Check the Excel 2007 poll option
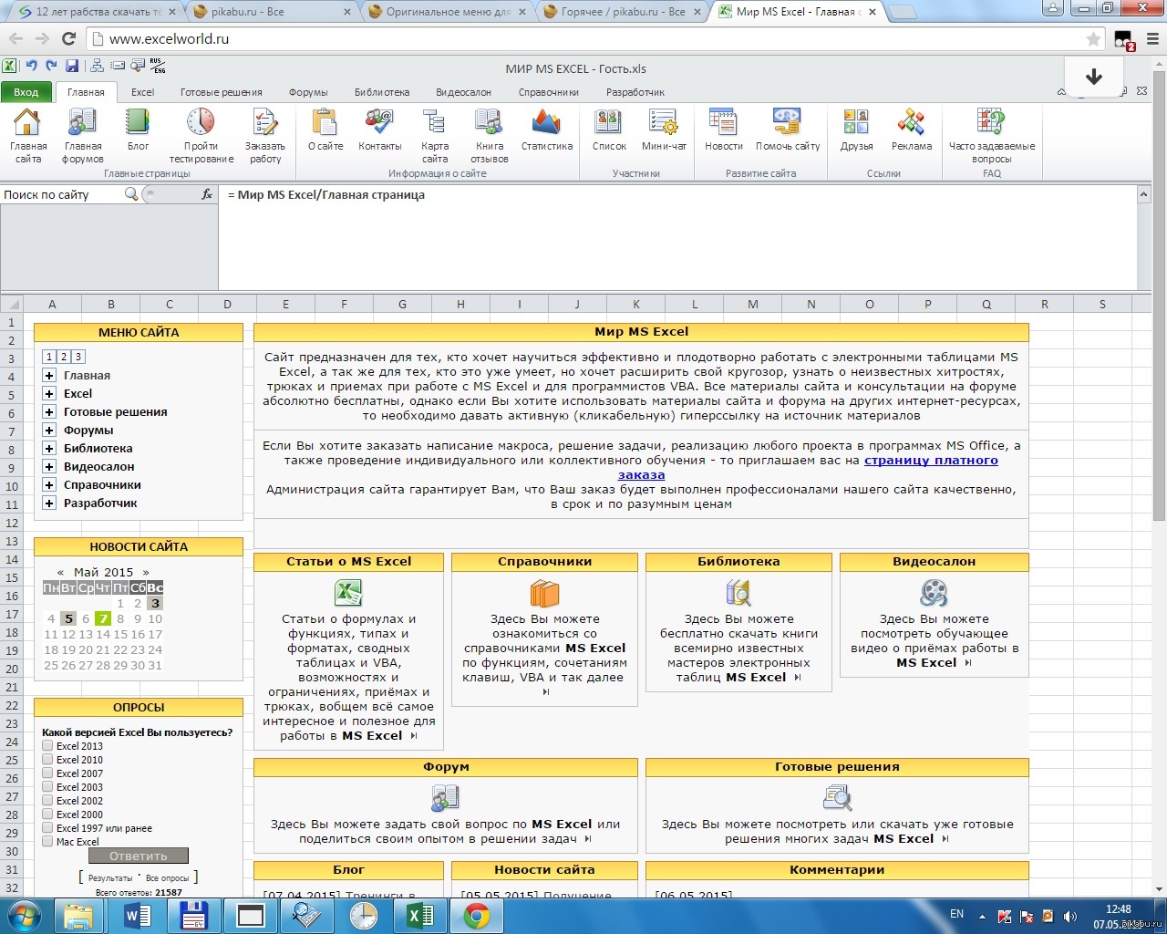Screen dimensions: 1167x934 [47, 773]
